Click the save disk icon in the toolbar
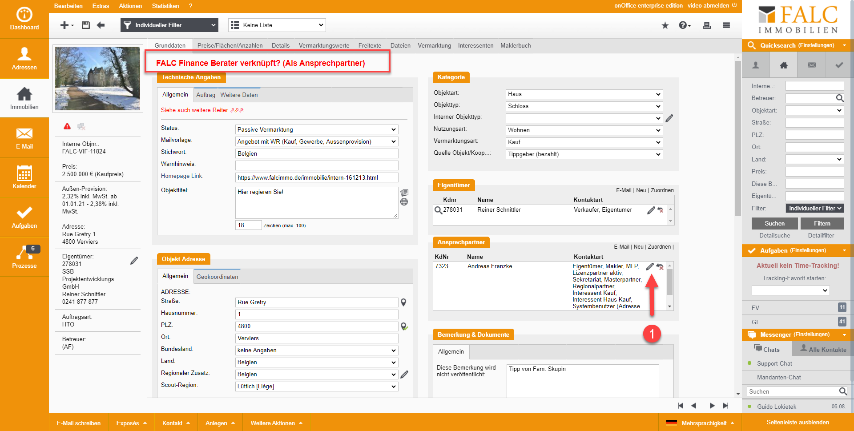The image size is (854, 431). (86, 25)
